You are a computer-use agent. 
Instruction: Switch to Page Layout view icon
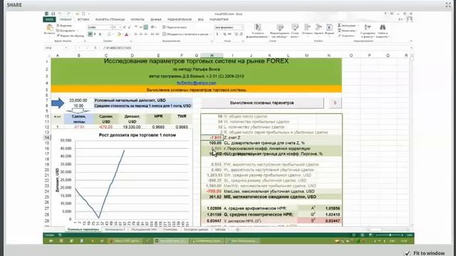click(x=363, y=235)
